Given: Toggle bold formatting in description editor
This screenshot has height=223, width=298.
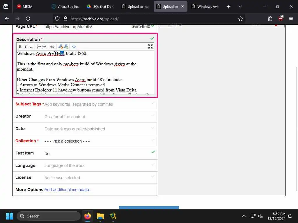Looking at the screenshot, I should click(x=20, y=46).
